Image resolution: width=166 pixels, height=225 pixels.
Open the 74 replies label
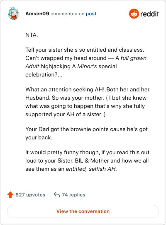(x=73, y=195)
